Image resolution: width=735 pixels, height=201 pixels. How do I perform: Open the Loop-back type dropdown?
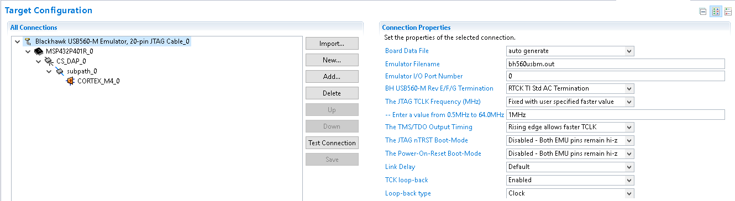570,193
